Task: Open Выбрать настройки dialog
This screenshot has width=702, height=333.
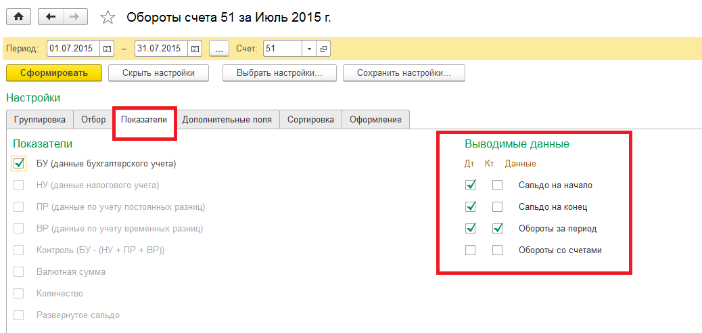Action: [279, 73]
